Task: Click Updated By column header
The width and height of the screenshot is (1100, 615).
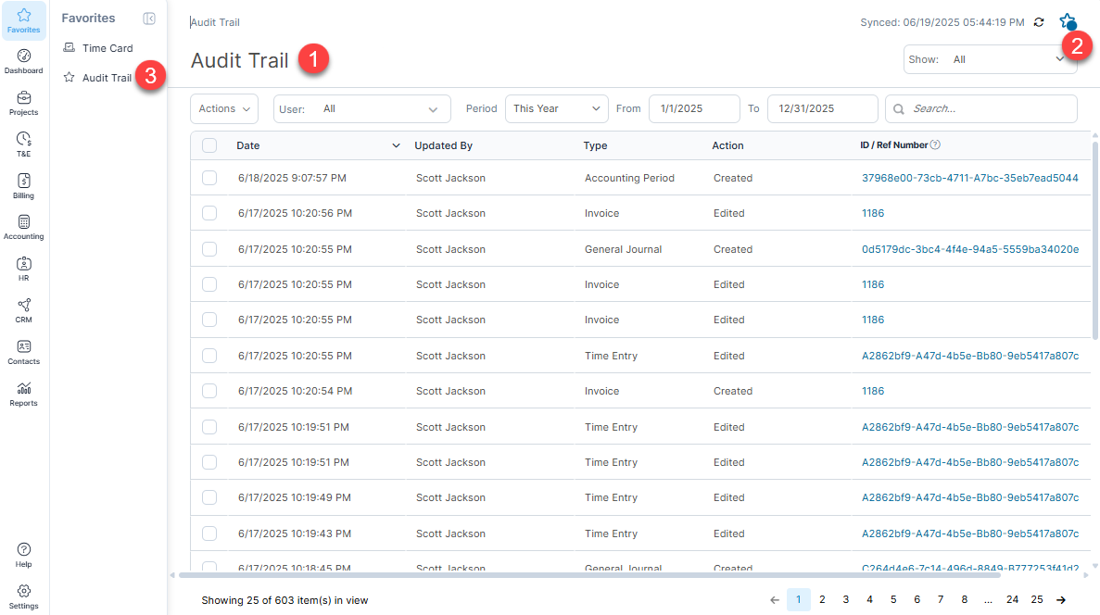Action: [443, 145]
